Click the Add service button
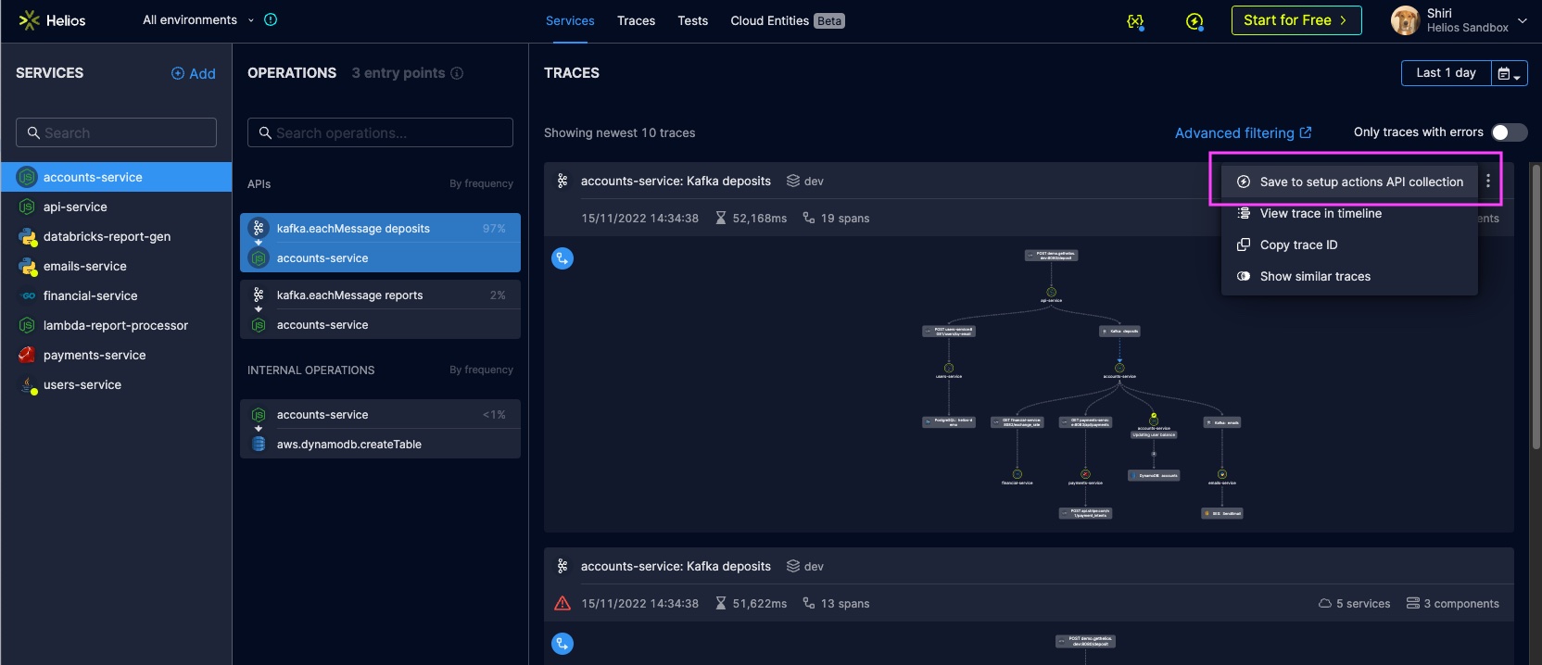The image size is (1542, 665). pyautogui.click(x=194, y=73)
